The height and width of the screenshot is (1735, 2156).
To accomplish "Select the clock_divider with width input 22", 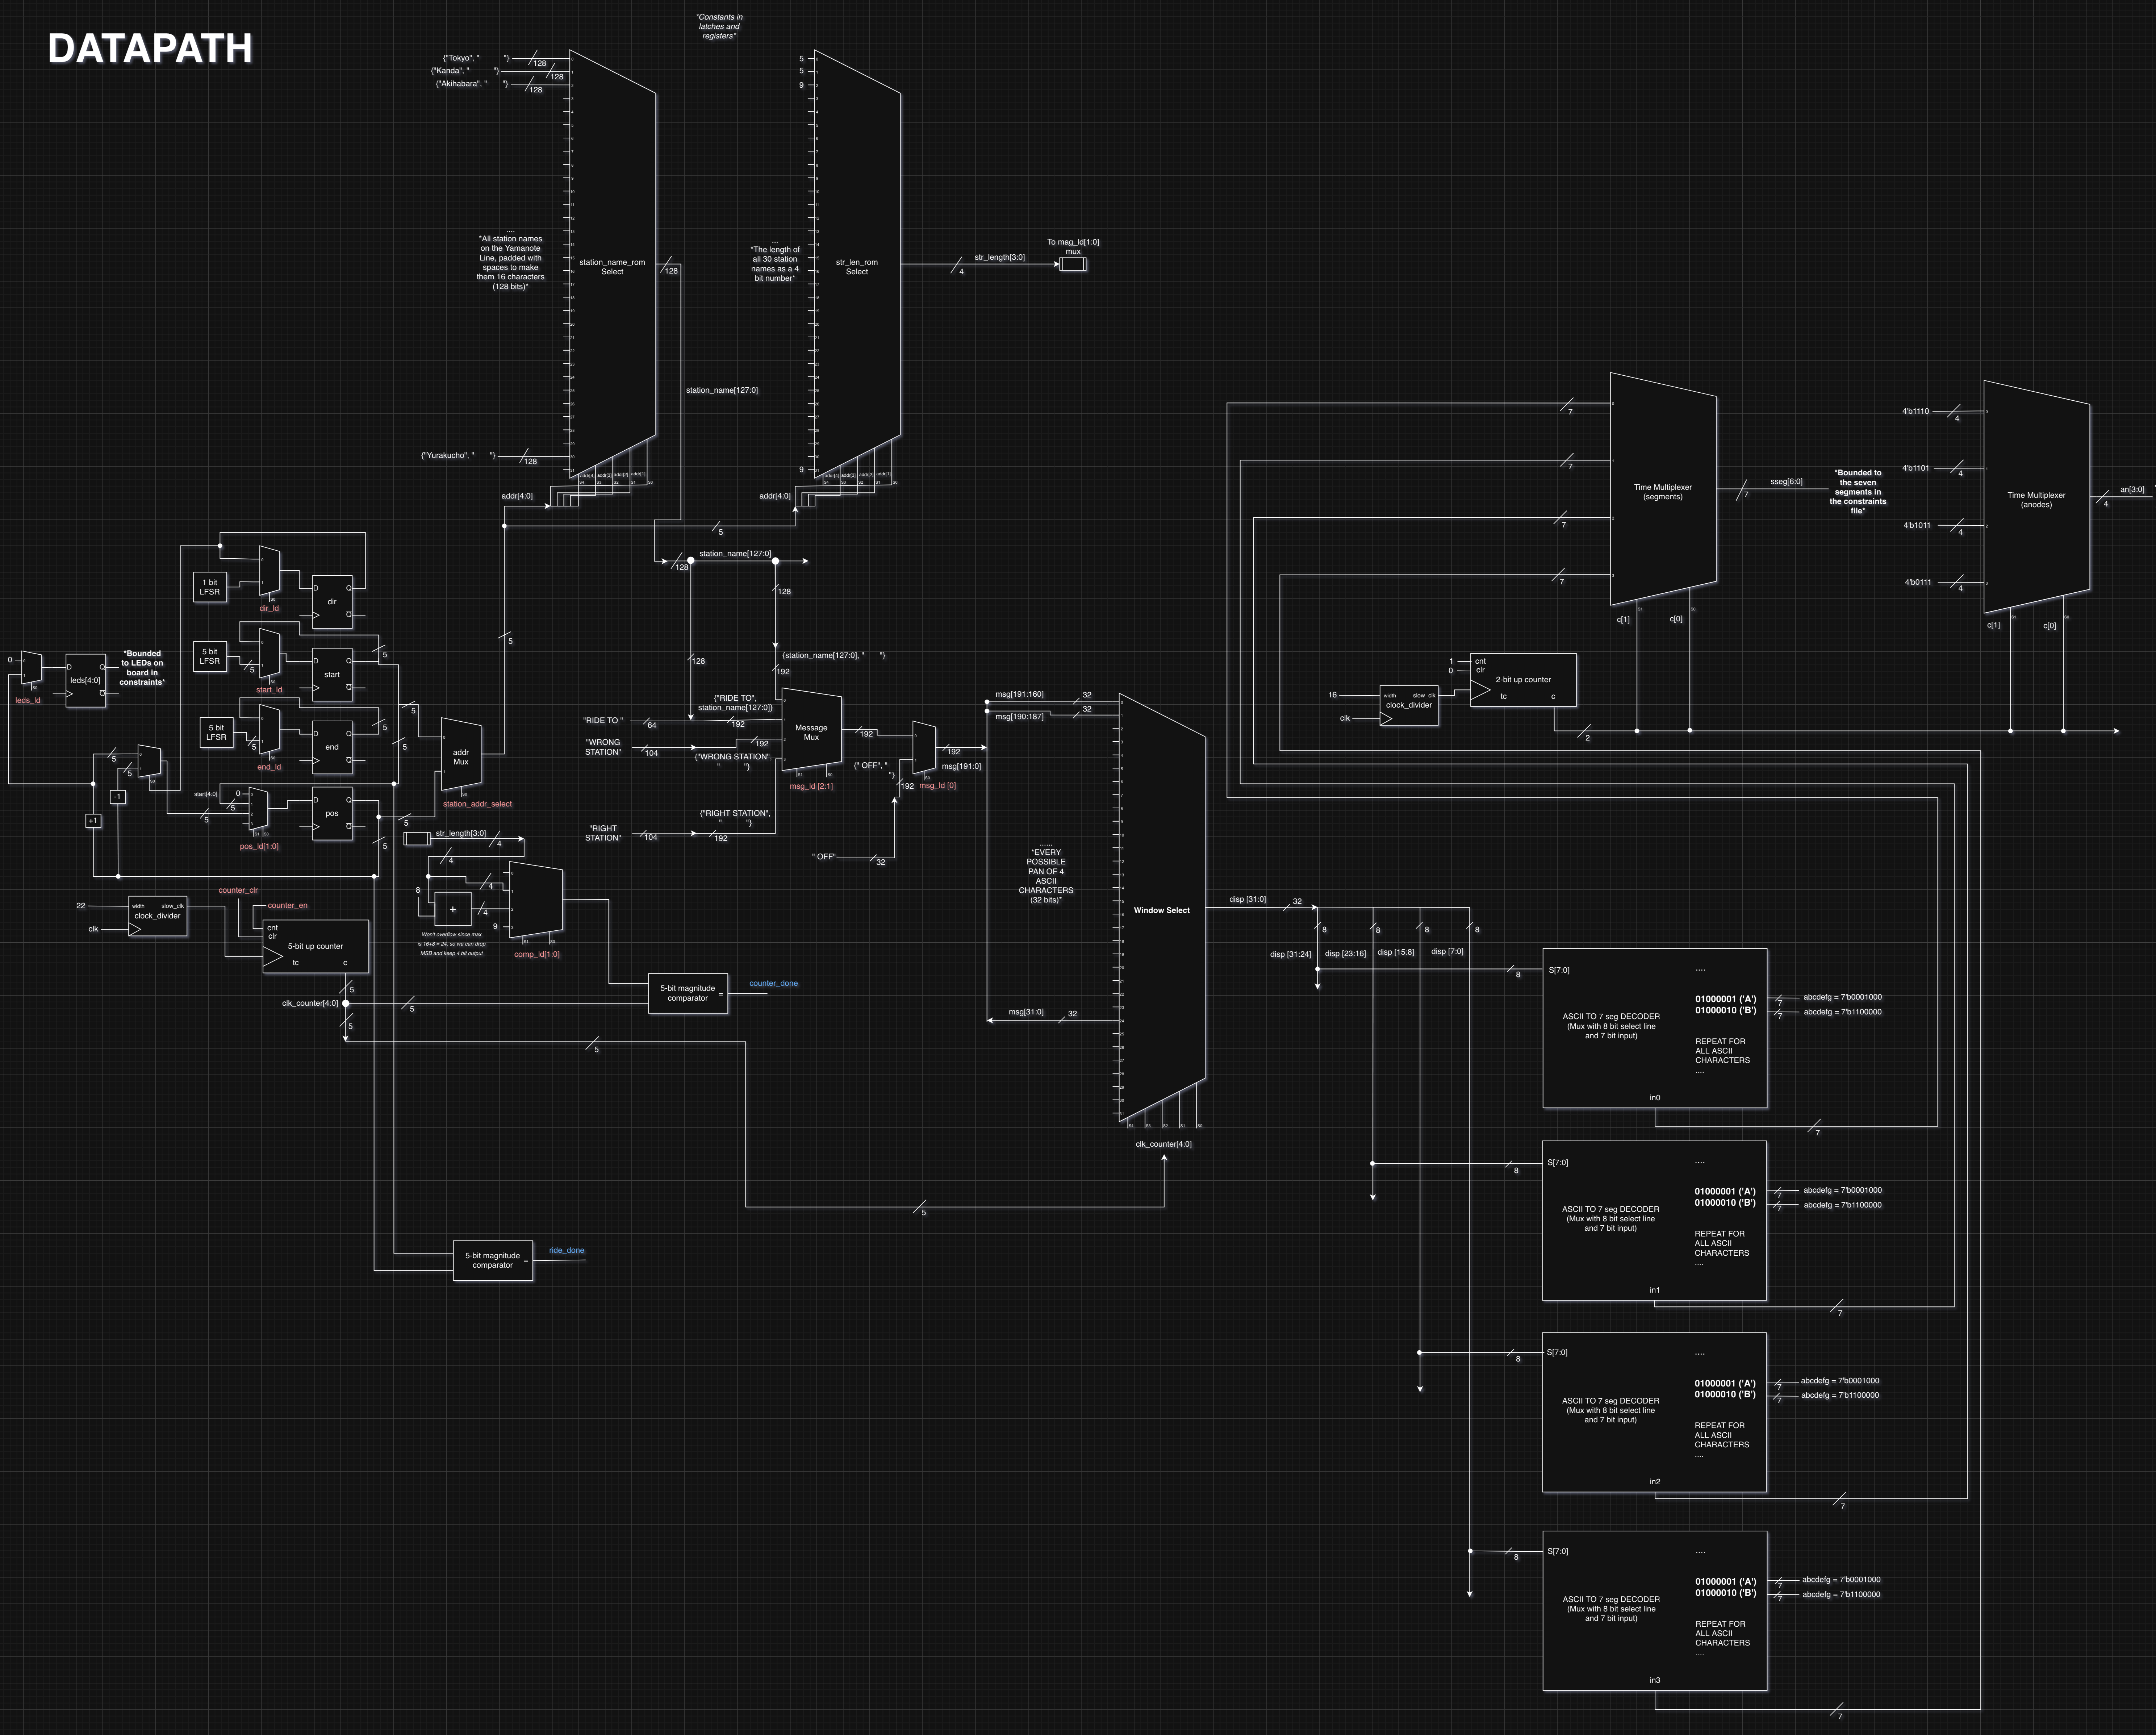I will click(x=158, y=916).
